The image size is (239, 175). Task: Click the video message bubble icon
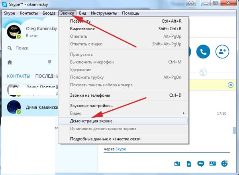(201, 163)
